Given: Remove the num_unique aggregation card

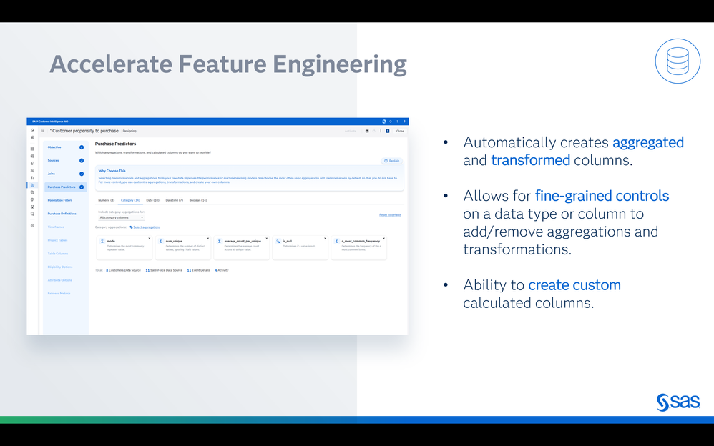Looking at the screenshot, I should (x=208, y=239).
